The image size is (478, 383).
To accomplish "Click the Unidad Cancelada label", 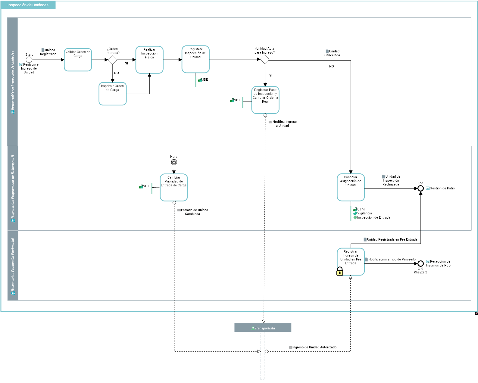I will click(x=332, y=53).
